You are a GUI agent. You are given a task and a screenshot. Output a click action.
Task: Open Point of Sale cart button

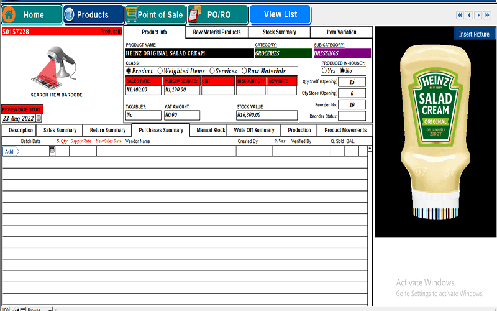pyautogui.click(x=155, y=15)
